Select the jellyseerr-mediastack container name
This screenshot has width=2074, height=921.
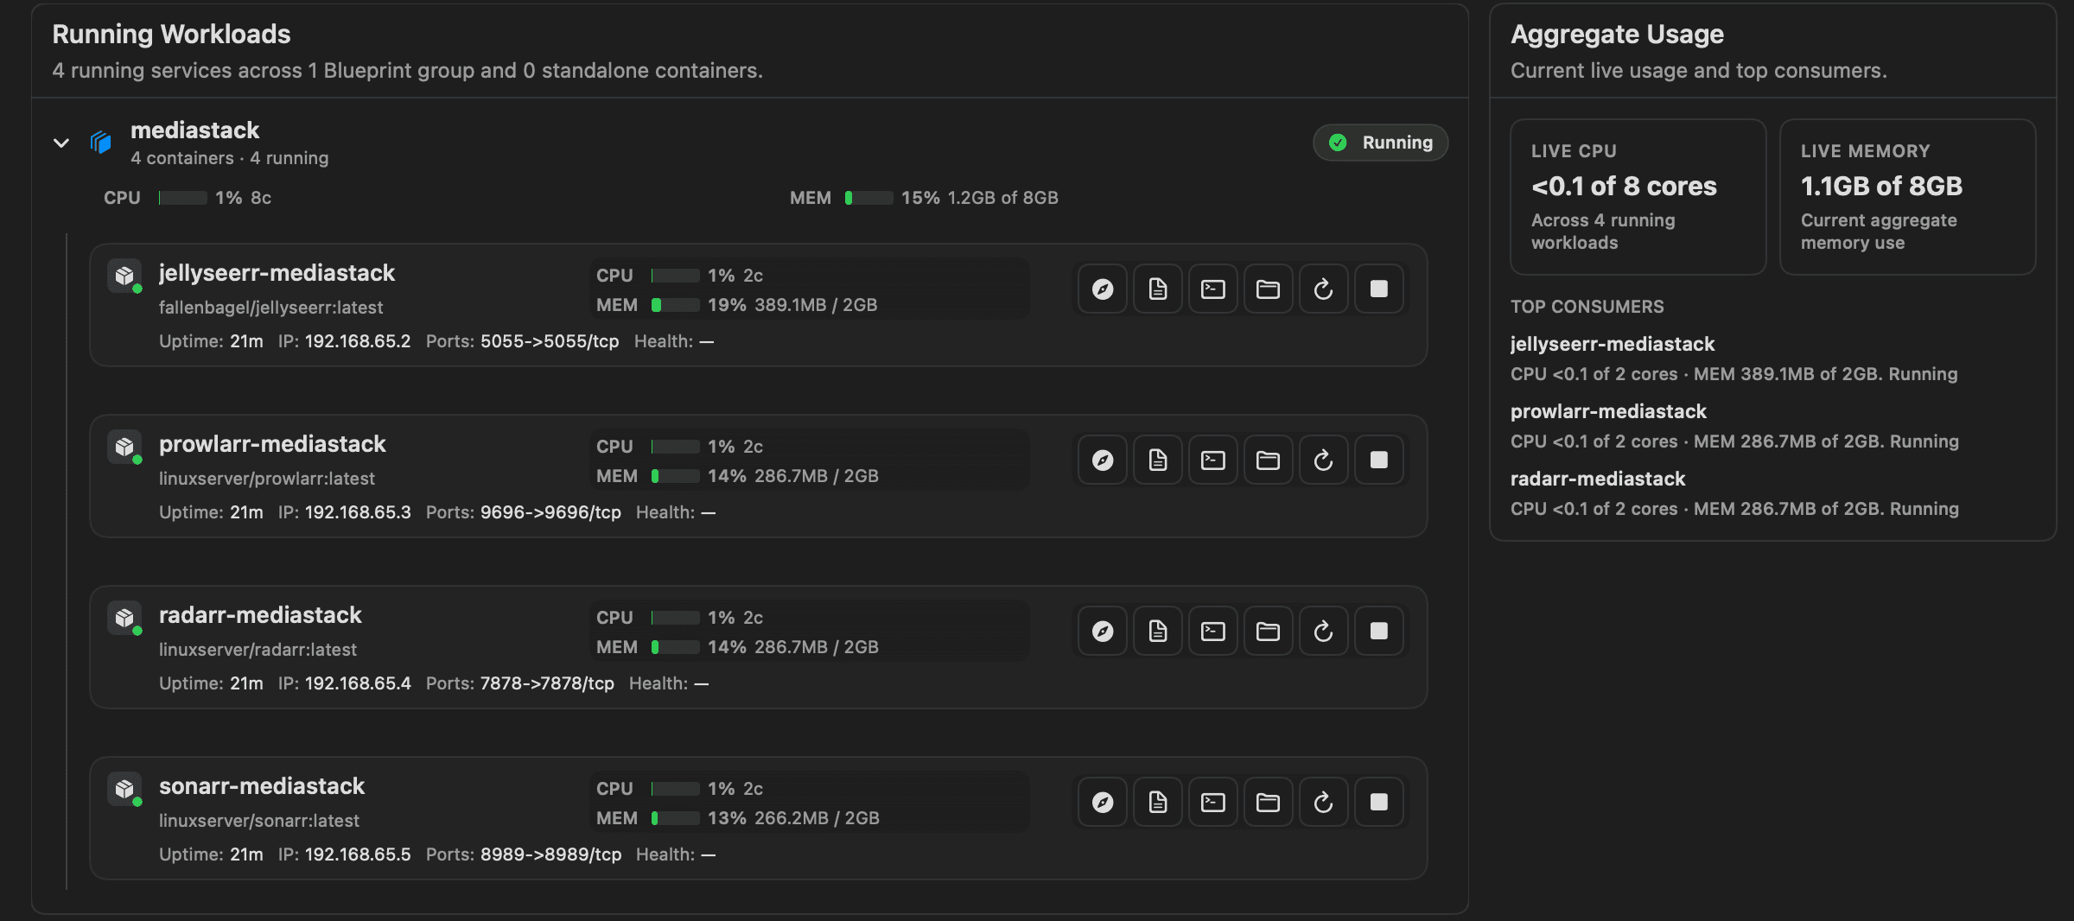(277, 273)
